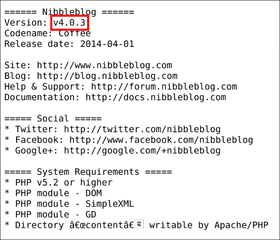Click the highlighted v4.0.3 version number

69,23
